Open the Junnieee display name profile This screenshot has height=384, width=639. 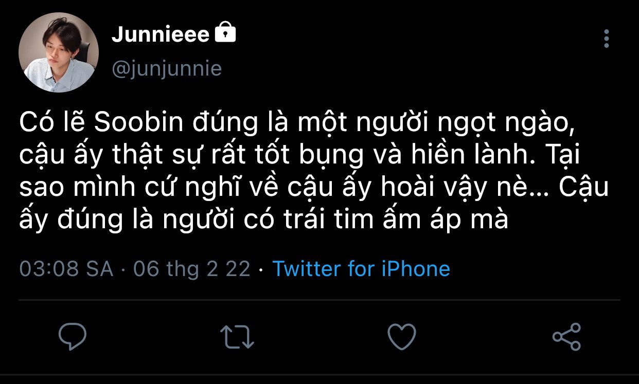(x=160, y=35)
